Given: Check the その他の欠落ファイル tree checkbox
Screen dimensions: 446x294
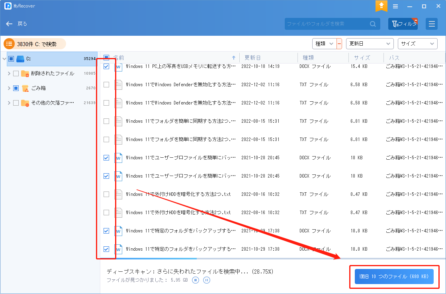Looking at the screenshot, I should click(16, 103).
